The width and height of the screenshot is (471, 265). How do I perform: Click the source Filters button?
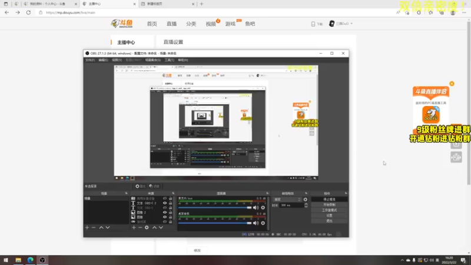[x=154, y=186]
